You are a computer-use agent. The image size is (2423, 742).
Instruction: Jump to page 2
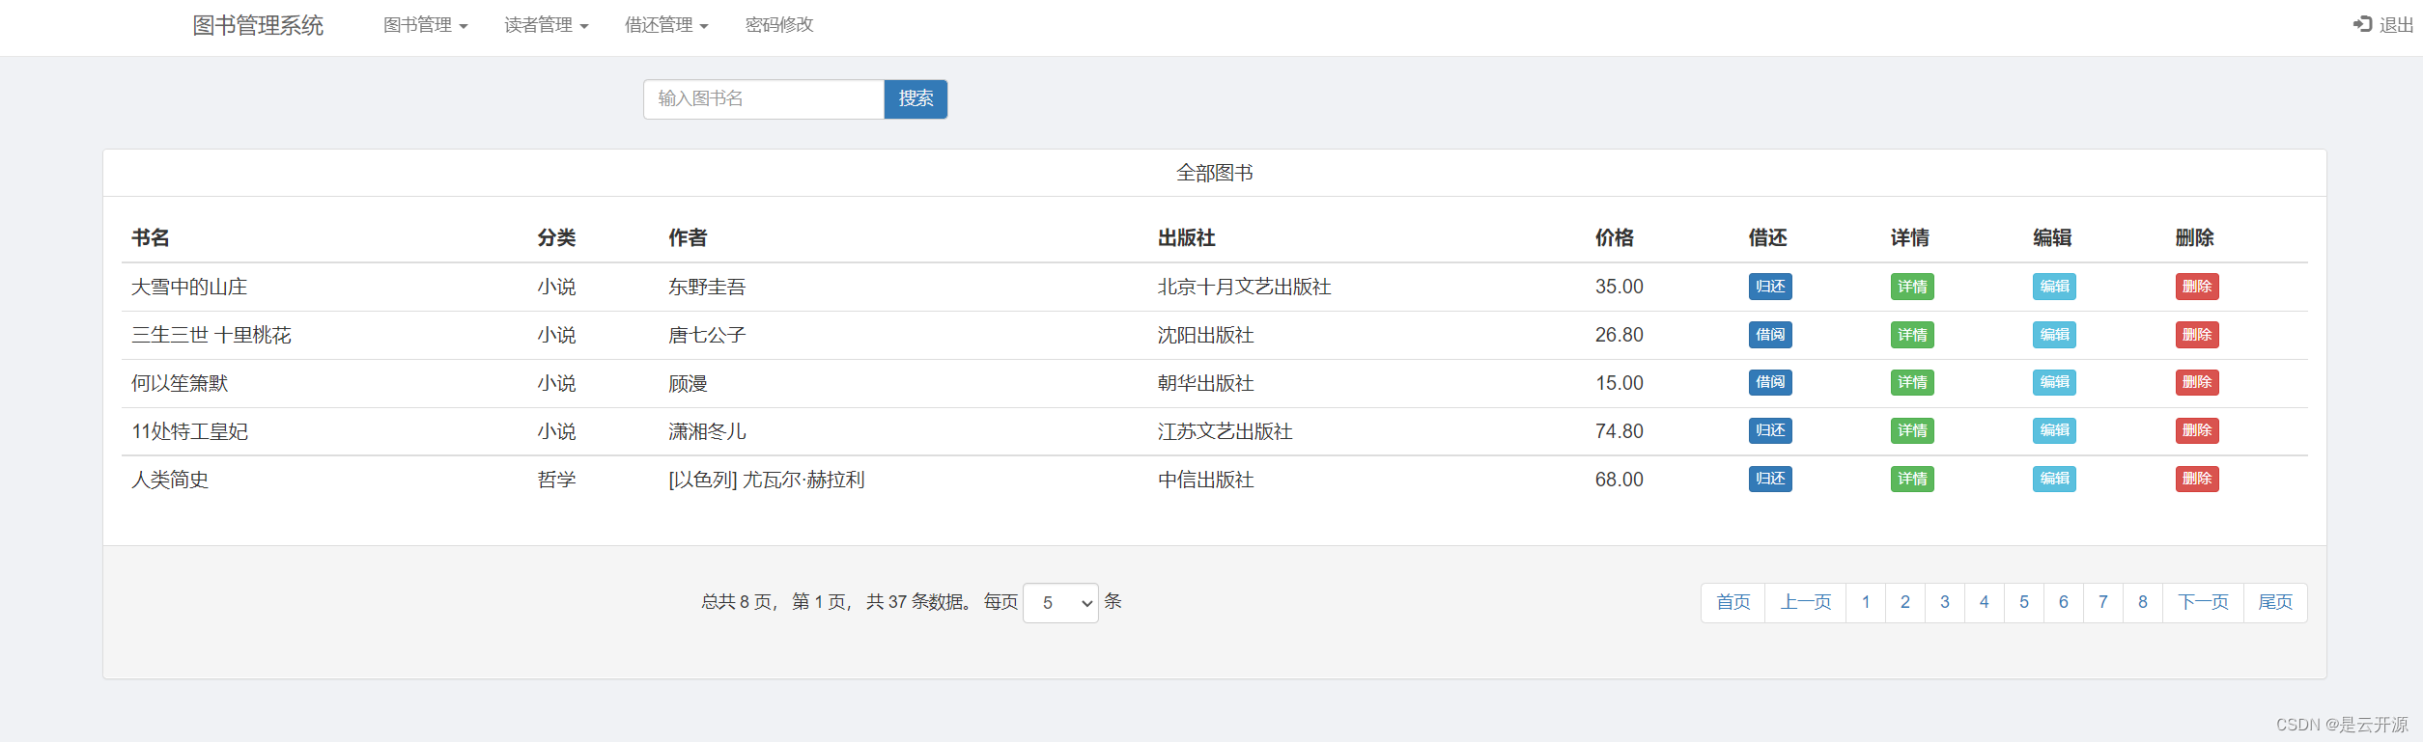1905,603
